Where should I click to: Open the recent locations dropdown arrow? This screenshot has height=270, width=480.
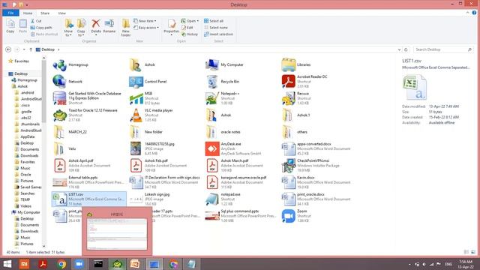pyautogui.click(x=24, y=49)
